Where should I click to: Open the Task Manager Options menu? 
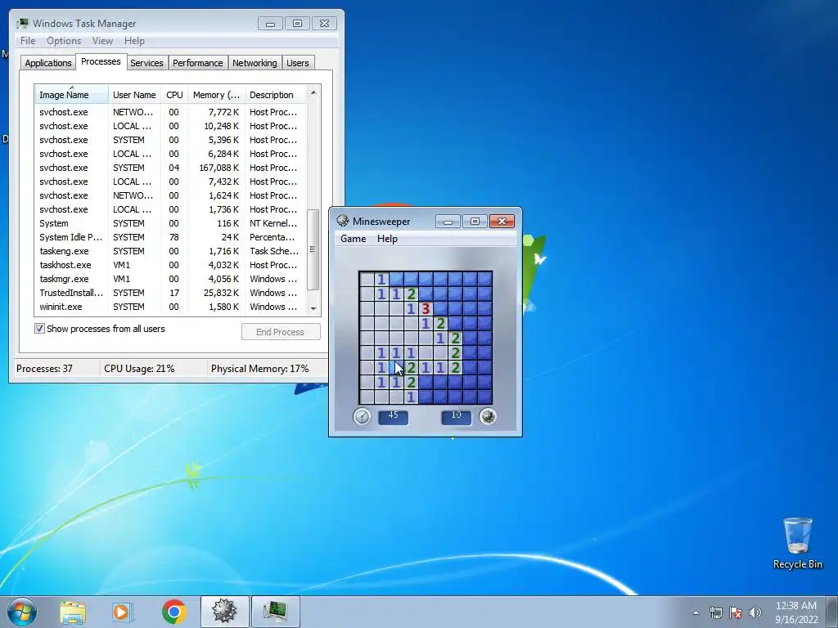(64, 41)
